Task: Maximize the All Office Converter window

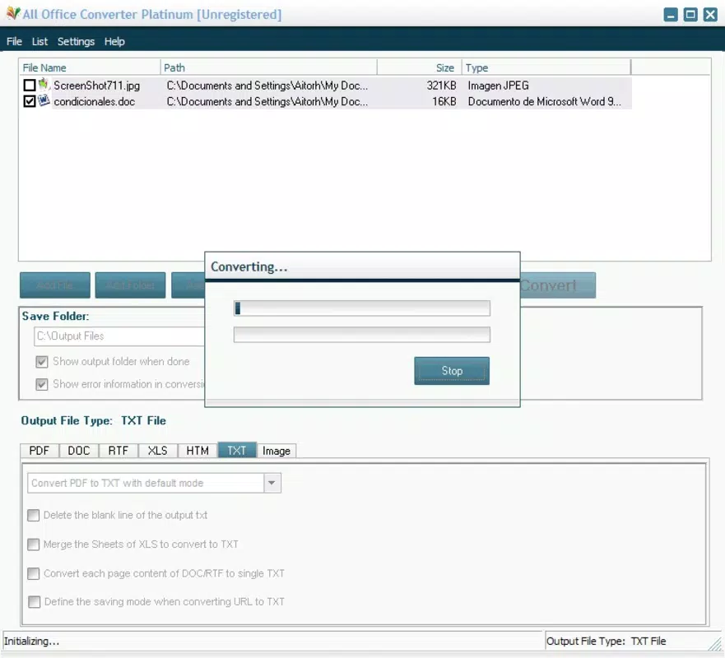Action: coord(690,15)
